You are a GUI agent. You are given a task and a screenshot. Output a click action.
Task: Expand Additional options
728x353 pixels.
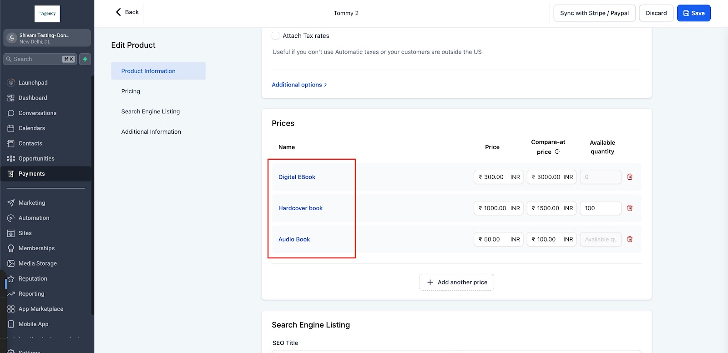coord(299,85)
